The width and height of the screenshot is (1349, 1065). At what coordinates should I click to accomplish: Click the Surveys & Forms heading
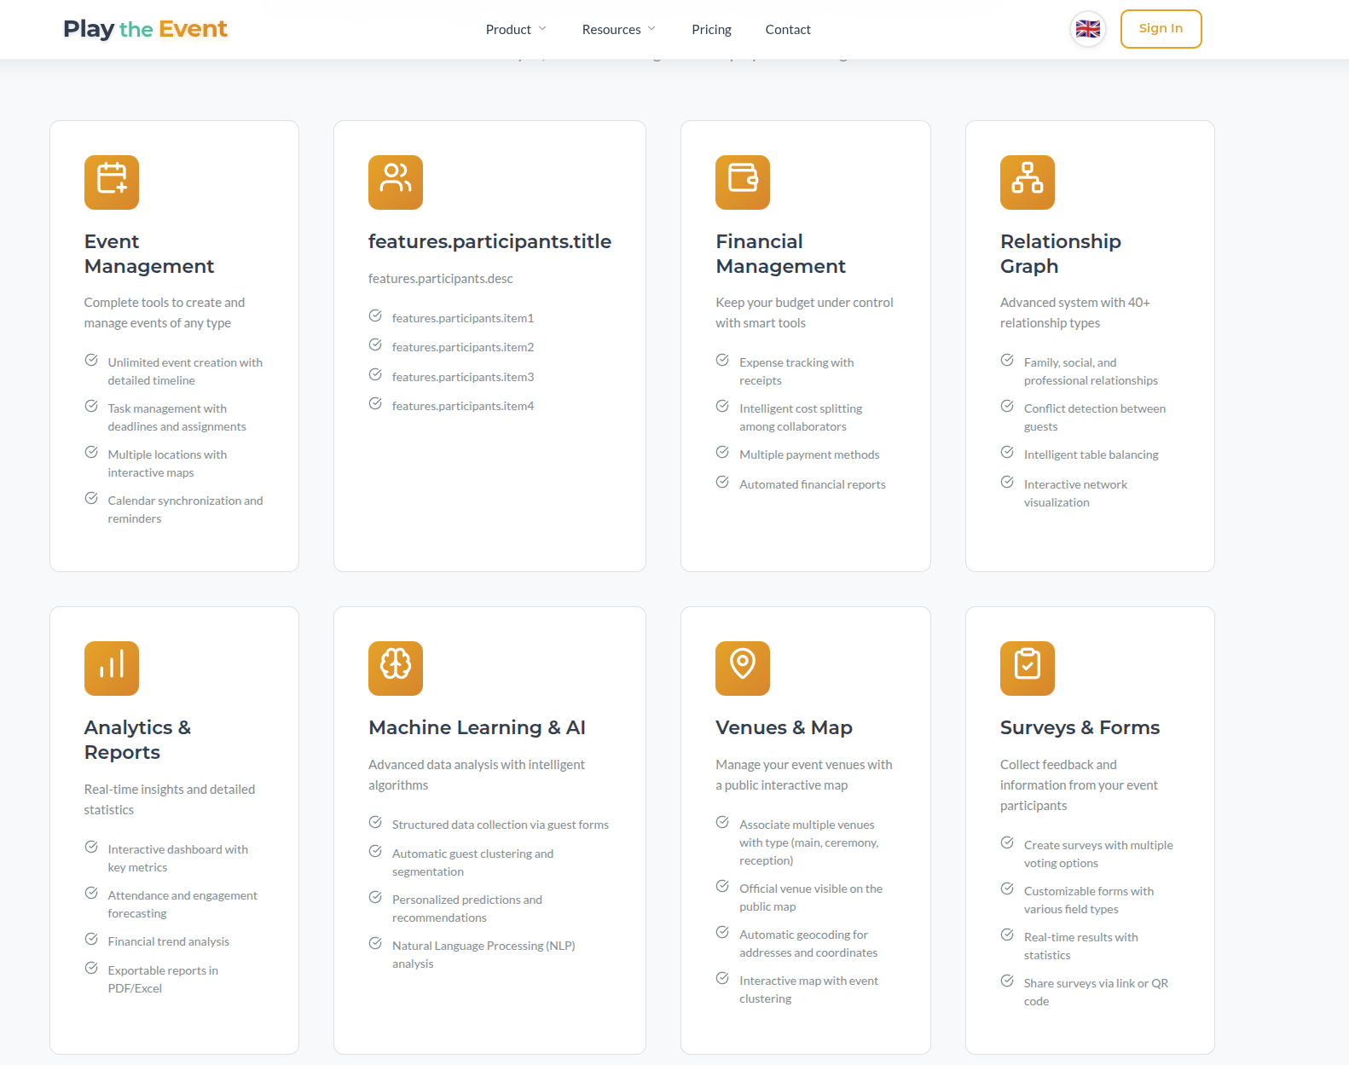[1080, 727]
